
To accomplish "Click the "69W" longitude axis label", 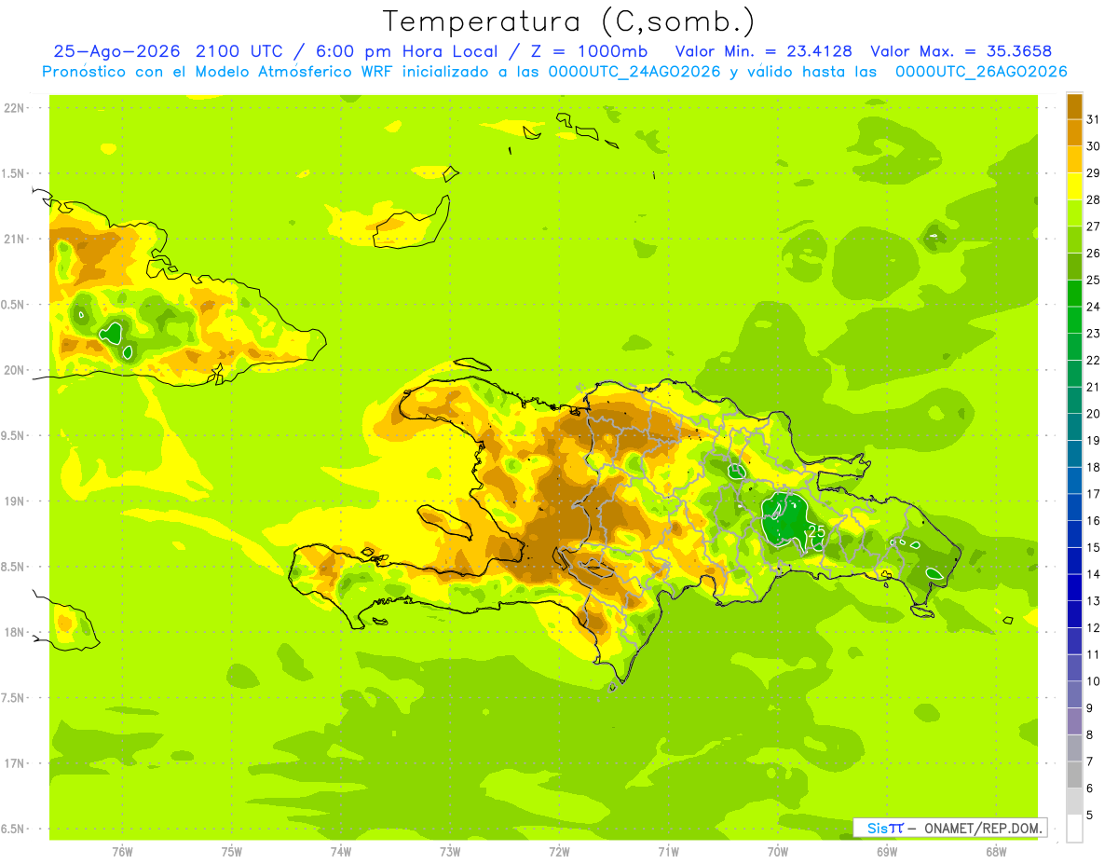I will (x=886, y=851).
